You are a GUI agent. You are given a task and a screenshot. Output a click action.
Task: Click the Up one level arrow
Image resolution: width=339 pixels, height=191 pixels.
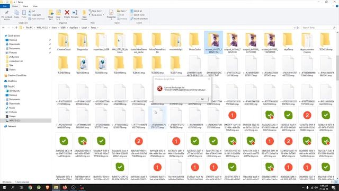pyautogui.click(x=16, y=28)
